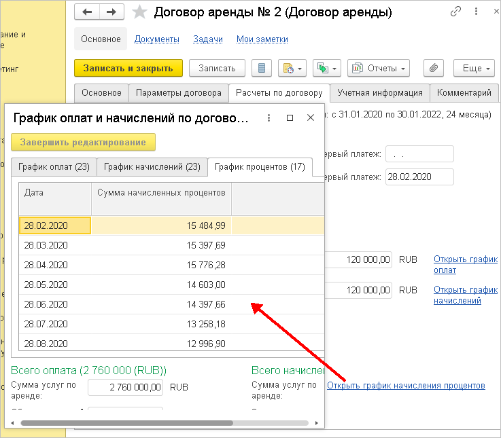
Task: Close the График оплат dialog
Action: click(311, 117)
